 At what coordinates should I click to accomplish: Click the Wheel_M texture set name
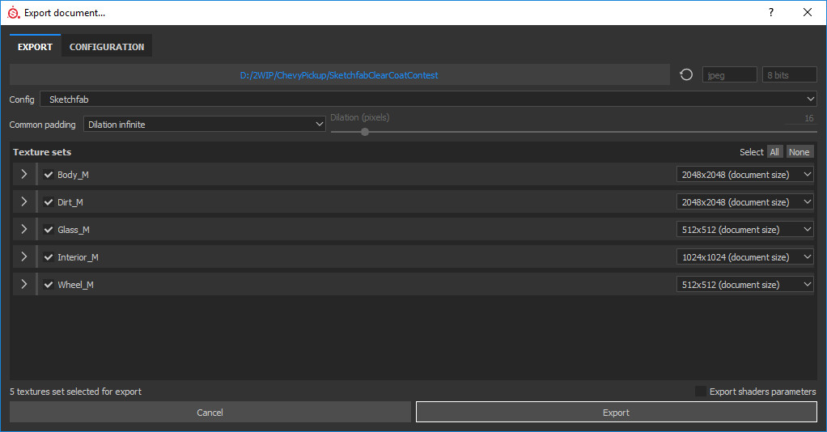75,284
